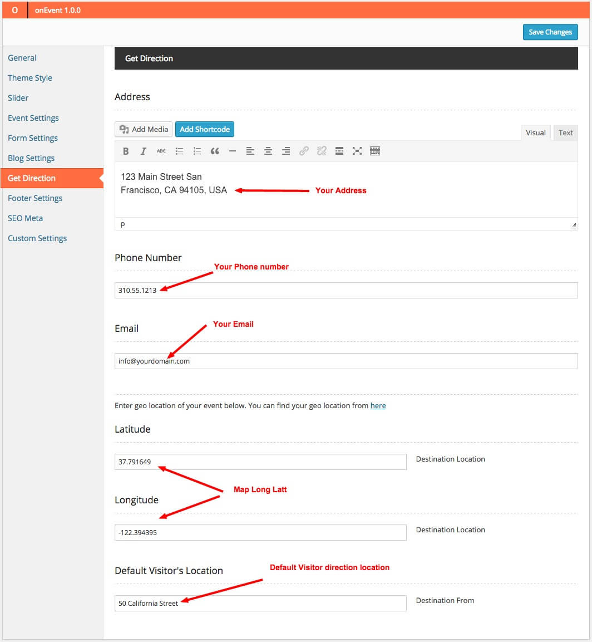Switch to the Visual editor tab
Screen dimensions: 592x642
click(x=535, y=133)
